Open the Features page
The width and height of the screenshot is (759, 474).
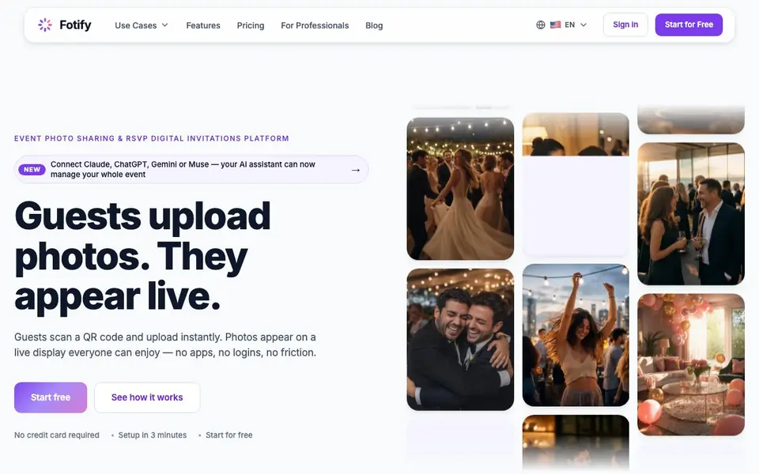pos(203,25)
